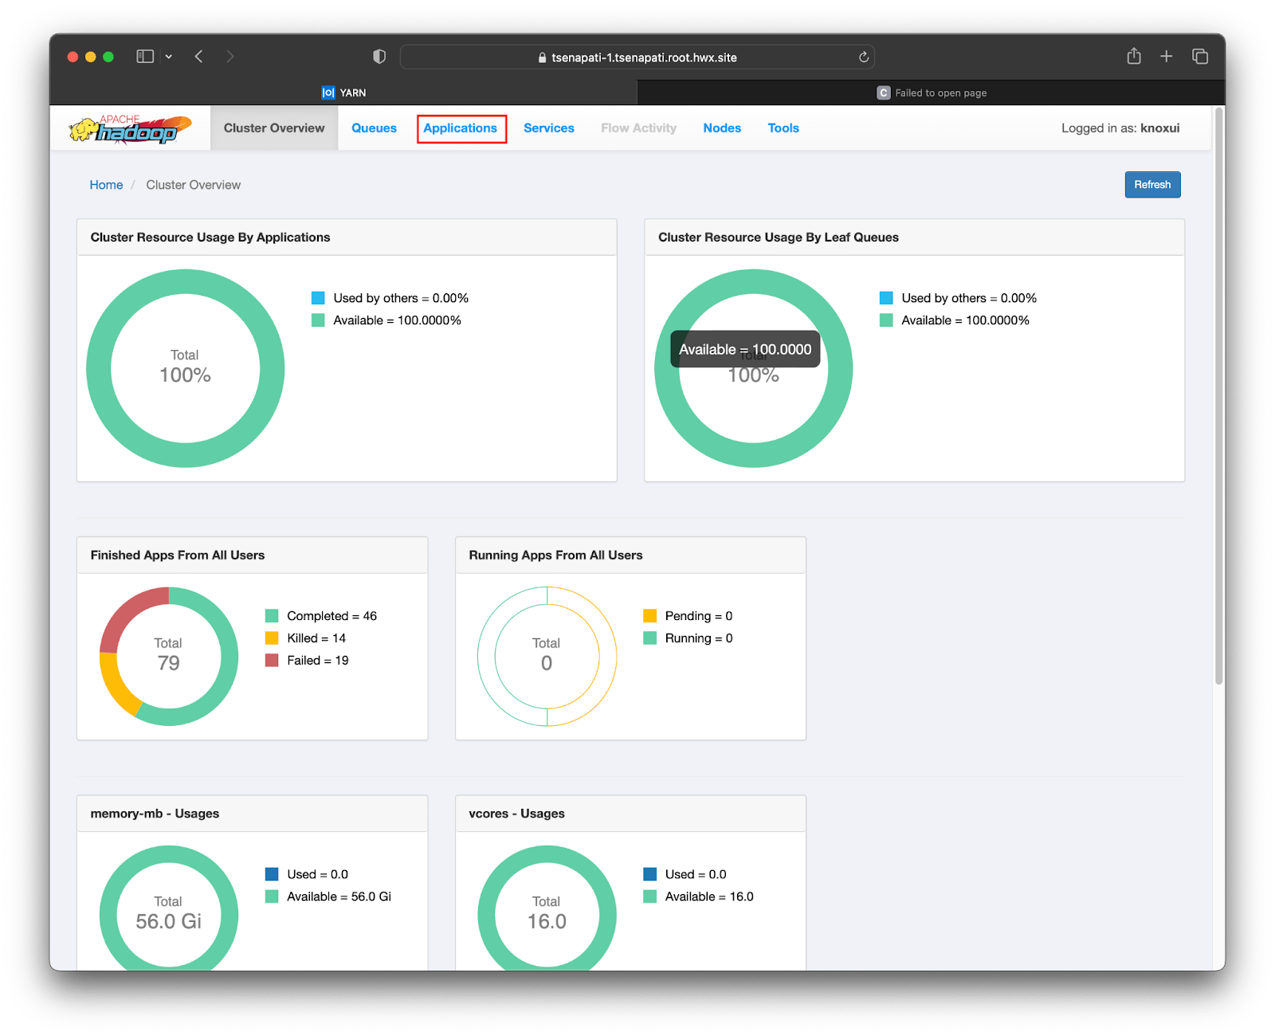Click the Killed legend marker in Finished Apps
This screenshot has width=1275, height=1036.
pos(273,638)
